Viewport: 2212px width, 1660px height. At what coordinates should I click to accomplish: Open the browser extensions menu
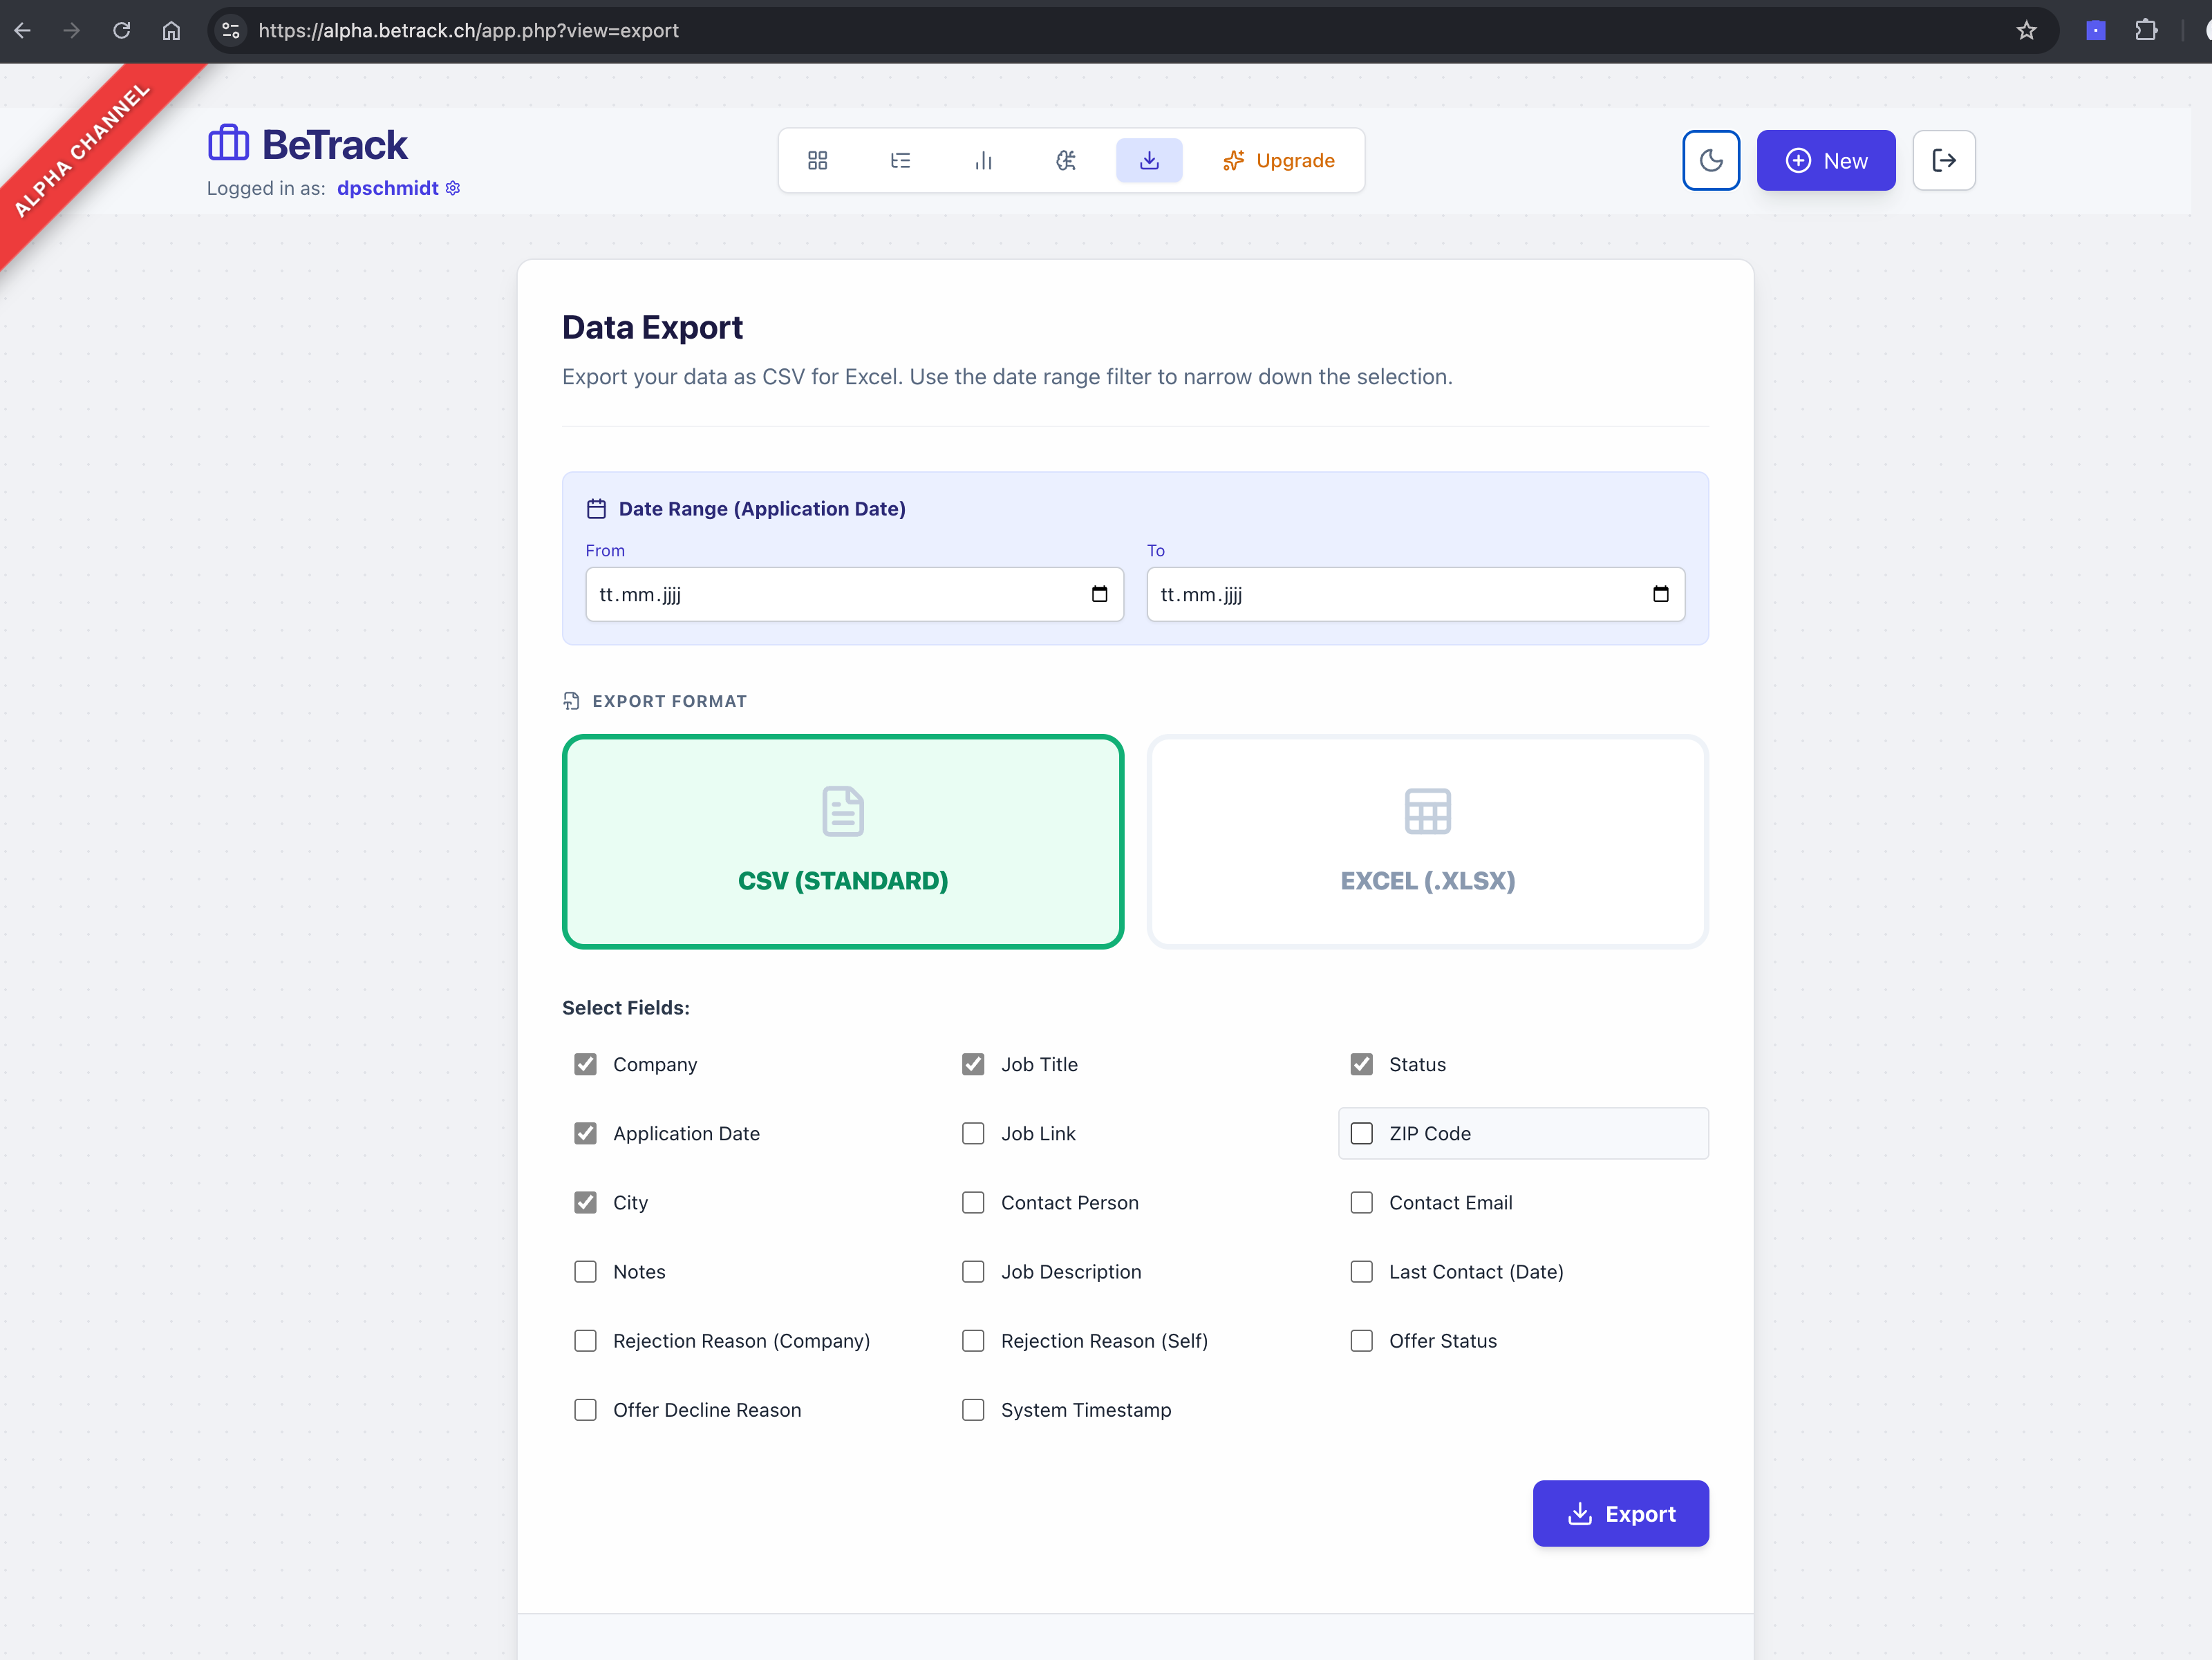pyautogui.click(x=2148, y=30)
